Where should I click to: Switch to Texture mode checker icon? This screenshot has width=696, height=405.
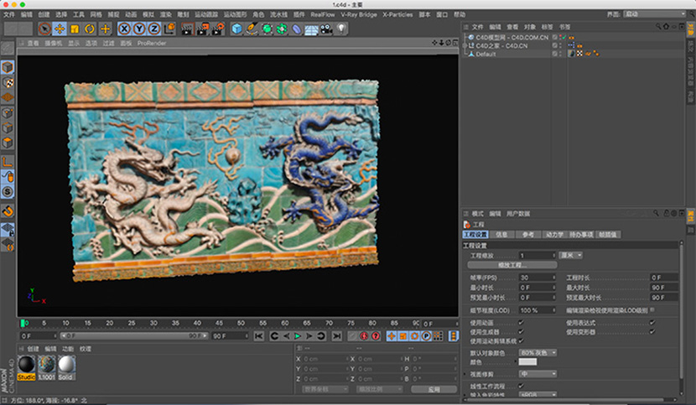[x=8, y=82]
